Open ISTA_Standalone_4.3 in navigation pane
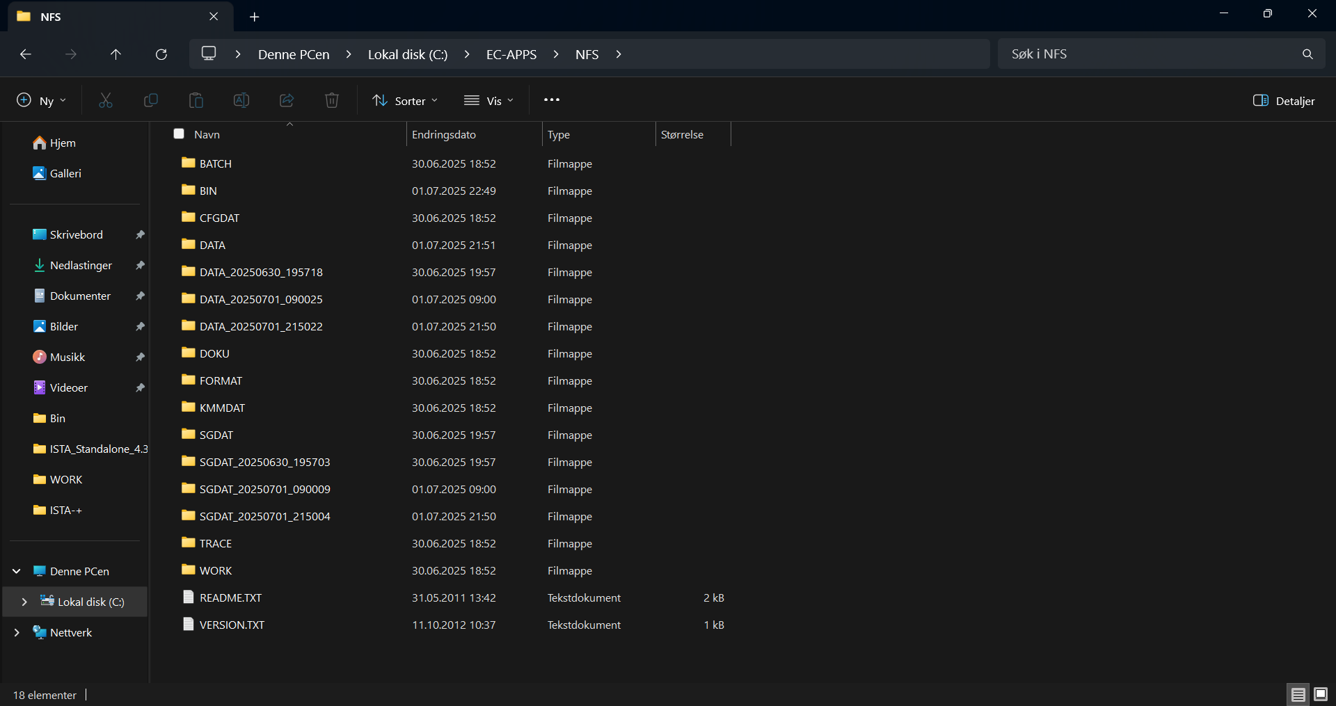Screen dimensions: 1336x706 (x=90, y=449)
